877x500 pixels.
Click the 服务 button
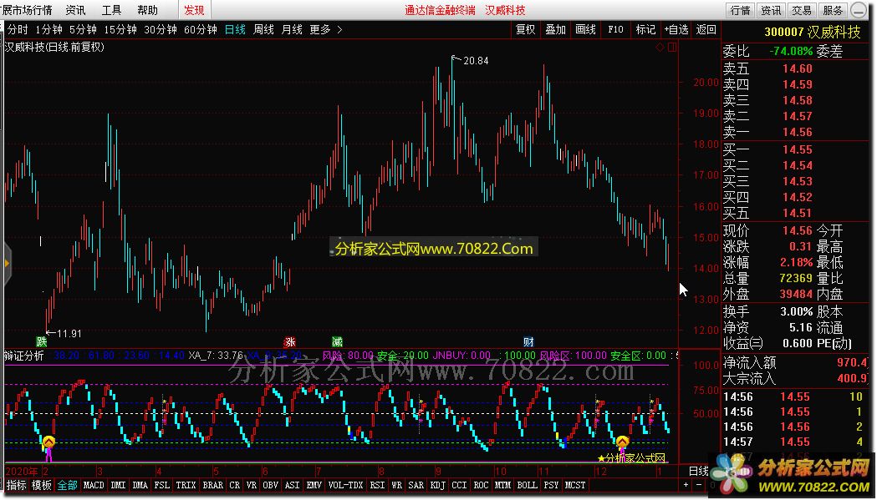(833, 10)
